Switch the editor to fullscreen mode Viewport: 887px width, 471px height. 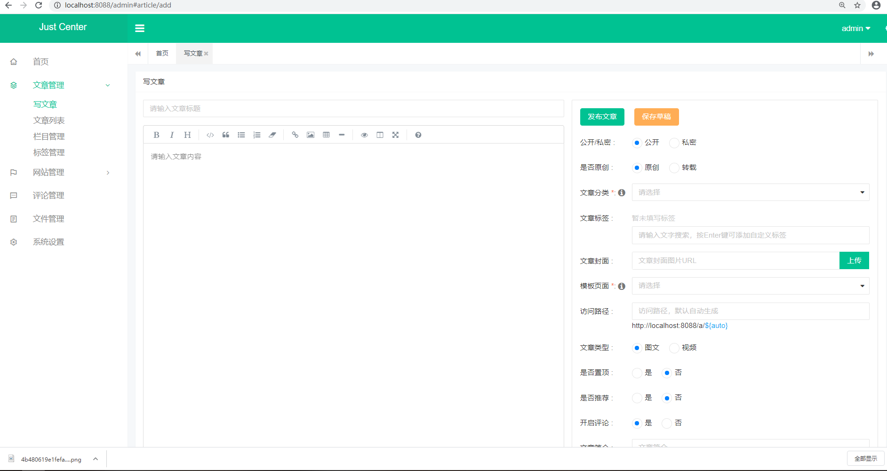[395, 135]
